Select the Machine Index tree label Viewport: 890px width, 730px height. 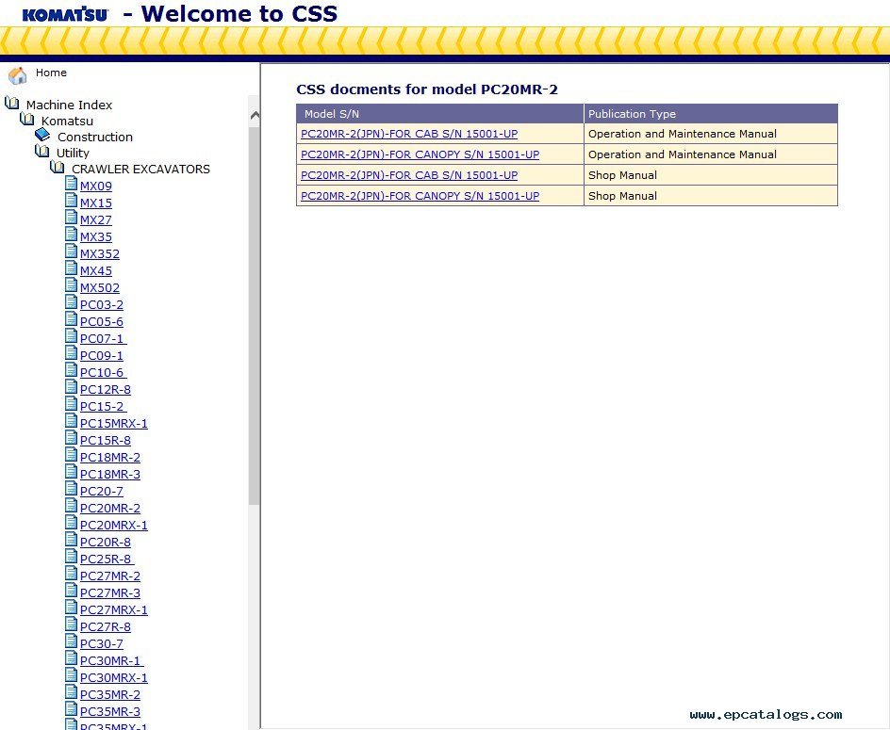(69, 105)
